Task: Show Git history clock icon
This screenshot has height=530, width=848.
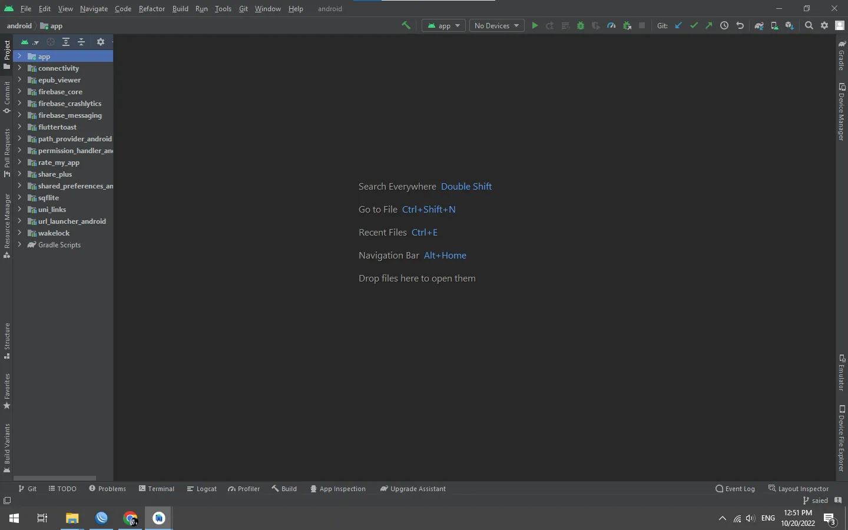Action: click(724, 25)
